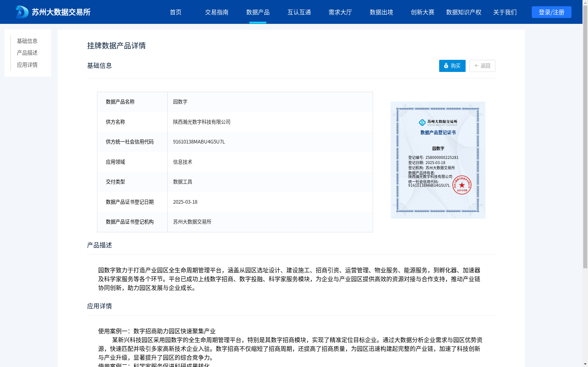
Task: Click the 信息技术 application field value
Action: pos(183,162)
